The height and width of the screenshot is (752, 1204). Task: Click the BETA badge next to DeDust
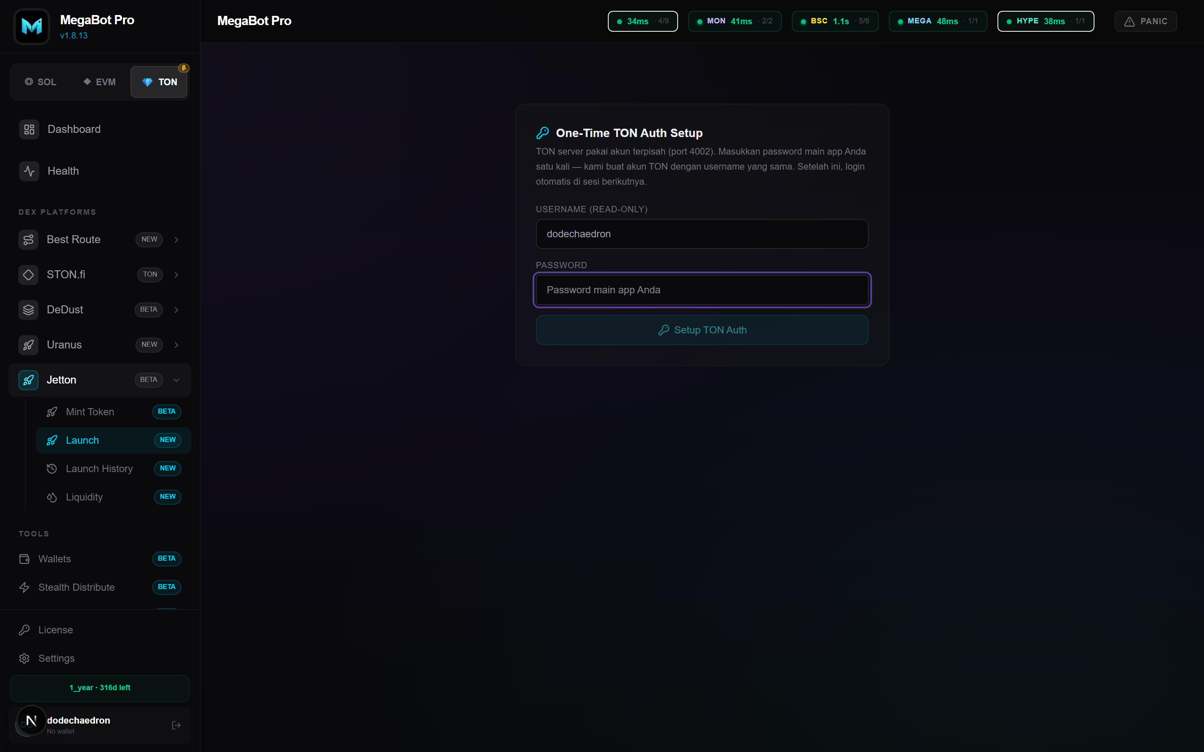[149, 310]
